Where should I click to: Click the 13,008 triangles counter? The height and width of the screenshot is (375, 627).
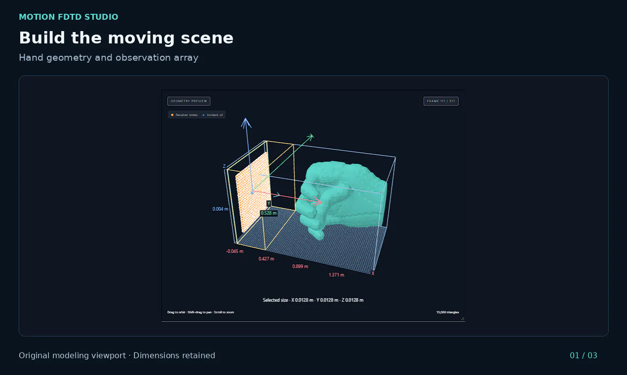447,312
